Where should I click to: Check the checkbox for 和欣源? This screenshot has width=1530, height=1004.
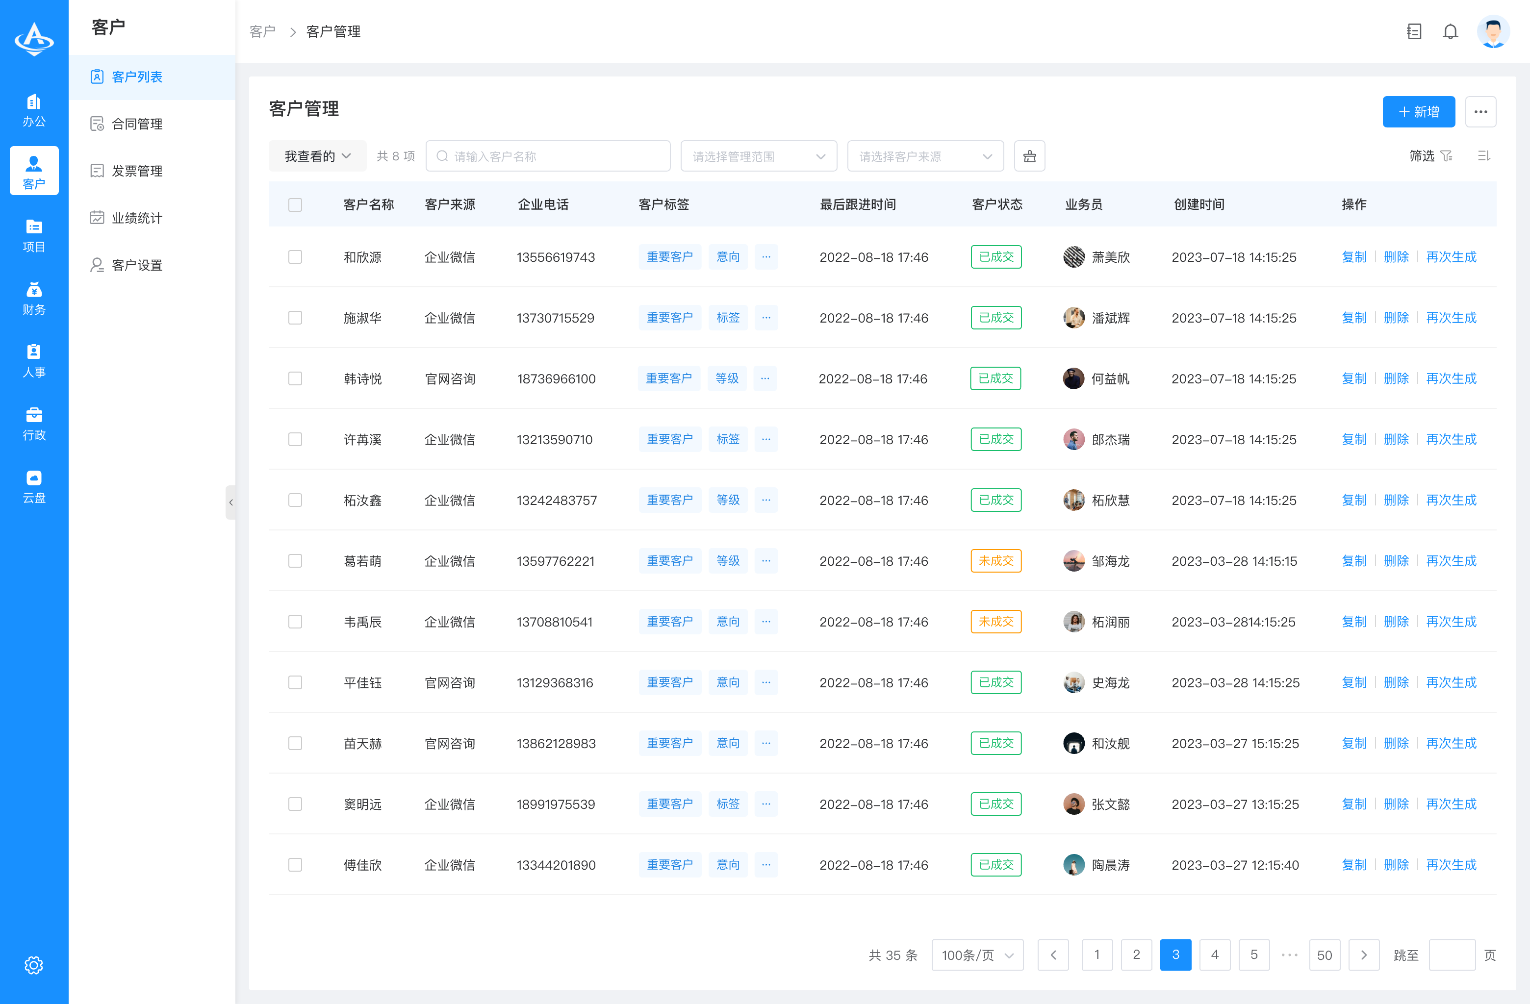295,256
